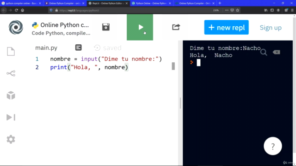296x166 pixels.
Task: Place cursor in code line 2 print statement
Action: [x=89, y=67]
